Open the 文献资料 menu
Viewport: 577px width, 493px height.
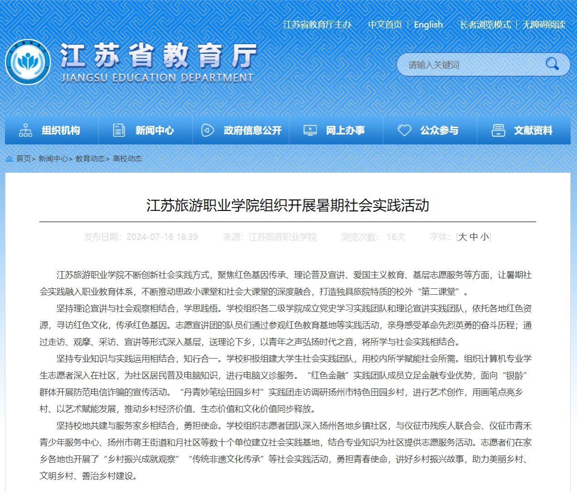[524, 130]
